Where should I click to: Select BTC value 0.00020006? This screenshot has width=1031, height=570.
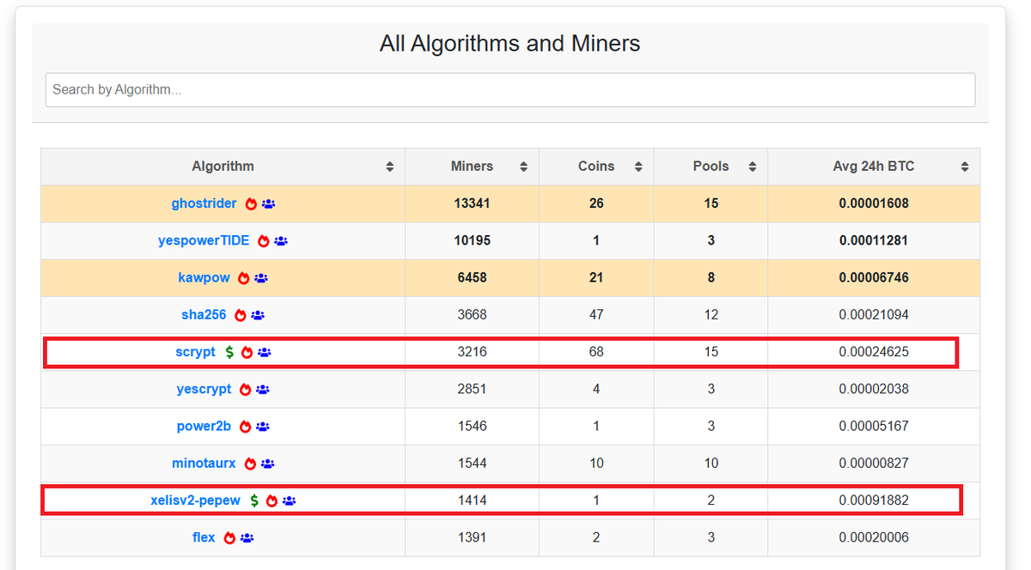tap(874, 537)
